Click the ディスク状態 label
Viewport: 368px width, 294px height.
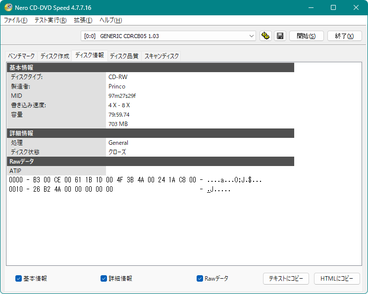pos(25,152)
